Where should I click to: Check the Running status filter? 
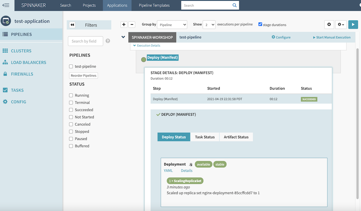pyautogui.click(x=71, y=95)
